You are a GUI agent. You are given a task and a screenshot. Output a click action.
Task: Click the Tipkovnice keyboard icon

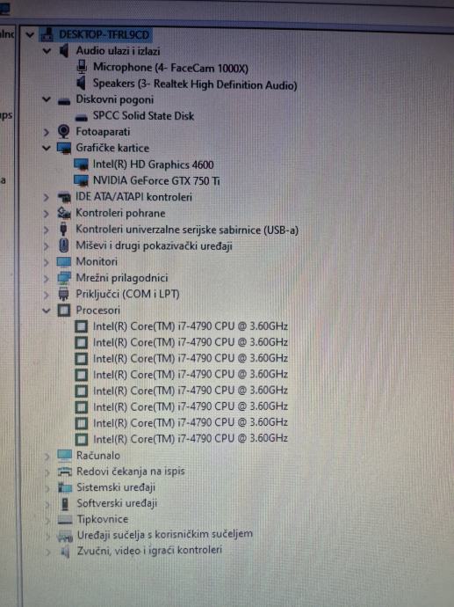(65, 519)
